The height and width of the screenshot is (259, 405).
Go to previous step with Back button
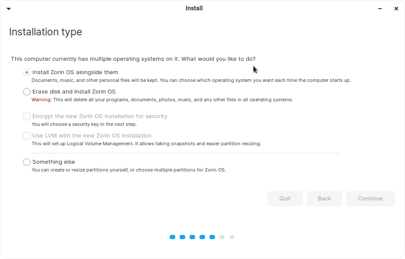pos(324,199)
